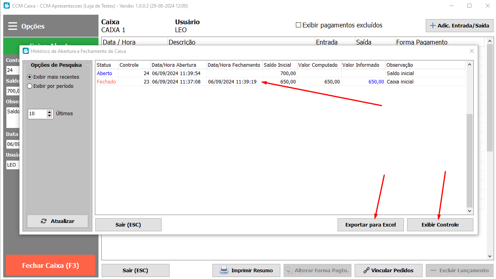496x279 pixels.
Task: Click the plus icon on Adic. Entrada/Saída
Action: pyautogui.click(x=432, y=25)
